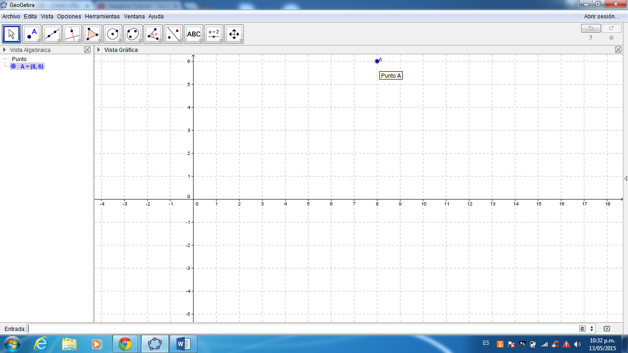Screen dimensions: 628x353
Task: Select the Move tool
Action: [11, 34]
